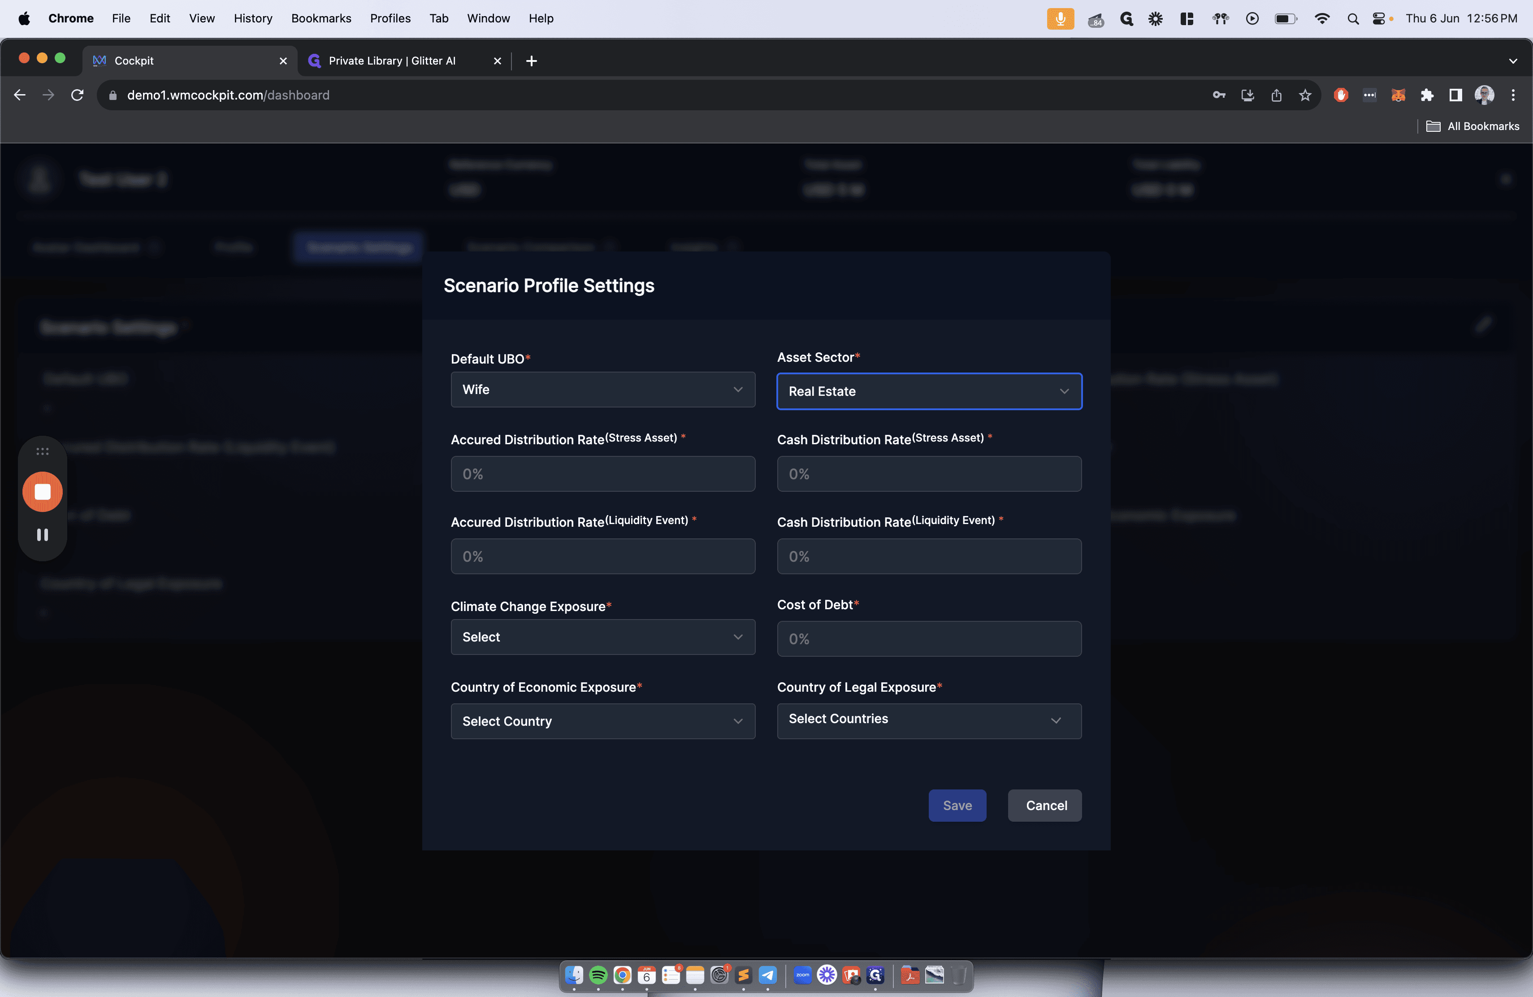Focus the Accrued Distribution Rate (Liquidity Event) field
Viewport: 1533px width, 997px height.
pos(603,556)
